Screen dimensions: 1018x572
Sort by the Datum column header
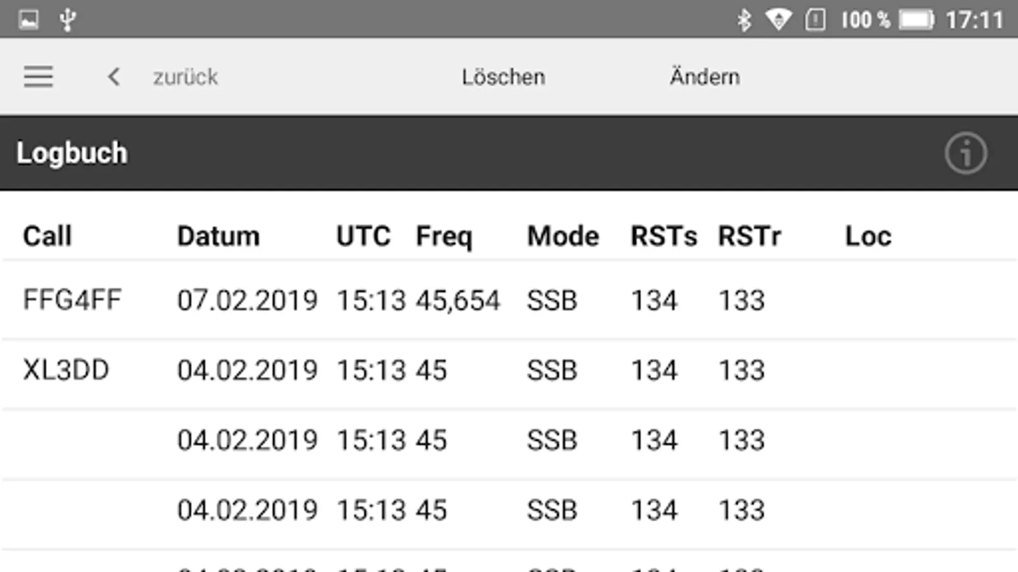[x=218, y=236]
